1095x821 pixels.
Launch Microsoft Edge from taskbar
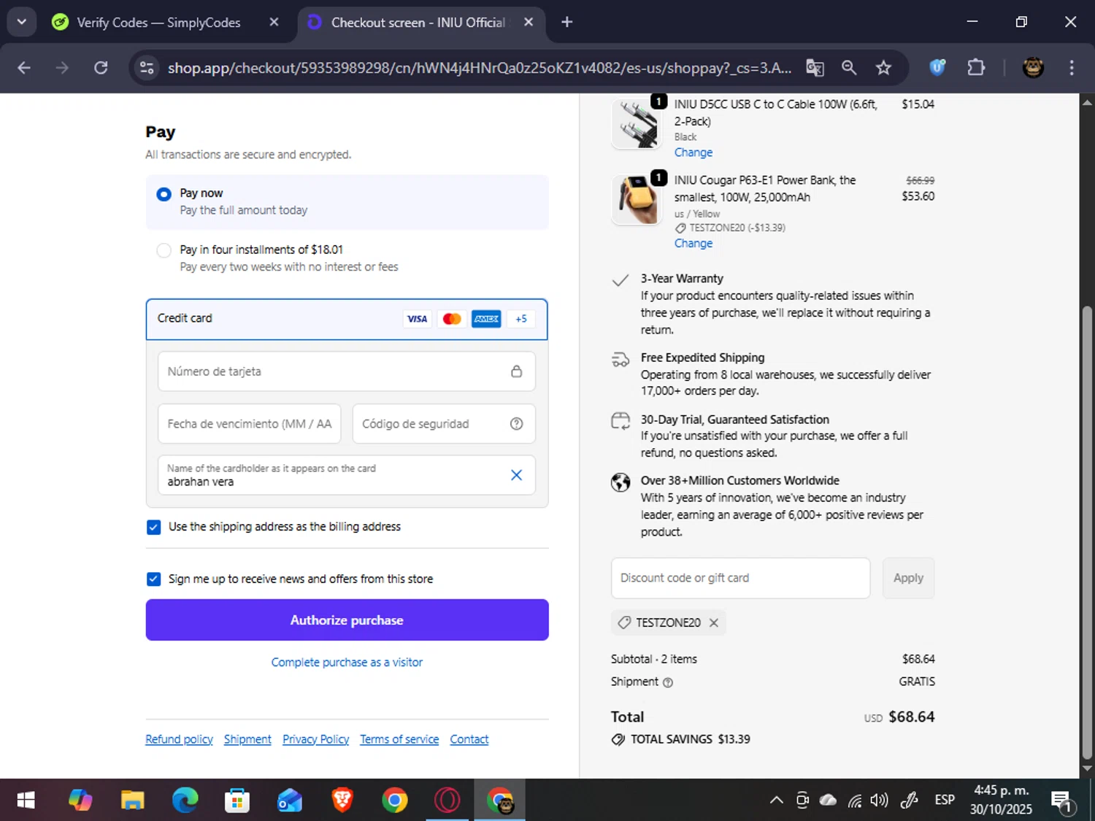point(185,801)
